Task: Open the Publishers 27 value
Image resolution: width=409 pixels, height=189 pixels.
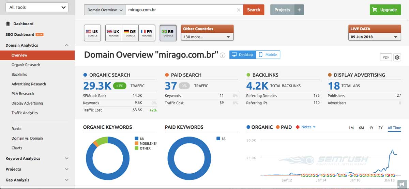Action: (x=399, y=96)
